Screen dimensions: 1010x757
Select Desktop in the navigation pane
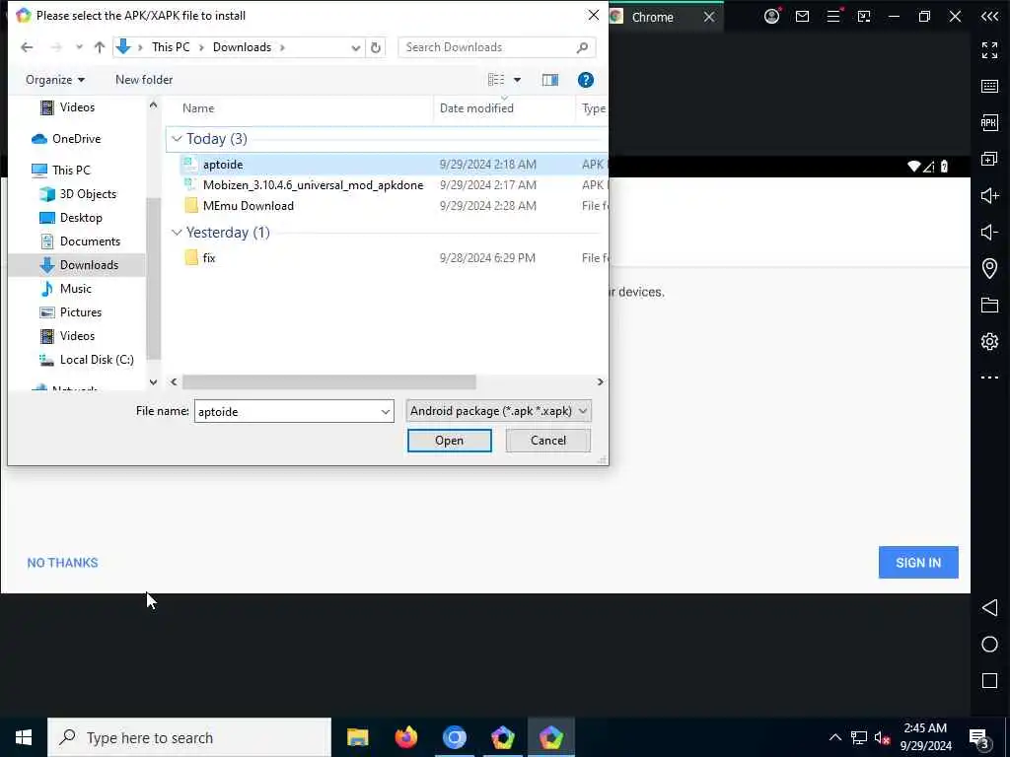(x=81, y=218)
